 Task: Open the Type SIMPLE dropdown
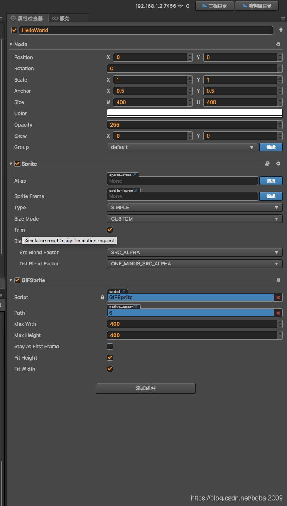(x=195, y=208)
